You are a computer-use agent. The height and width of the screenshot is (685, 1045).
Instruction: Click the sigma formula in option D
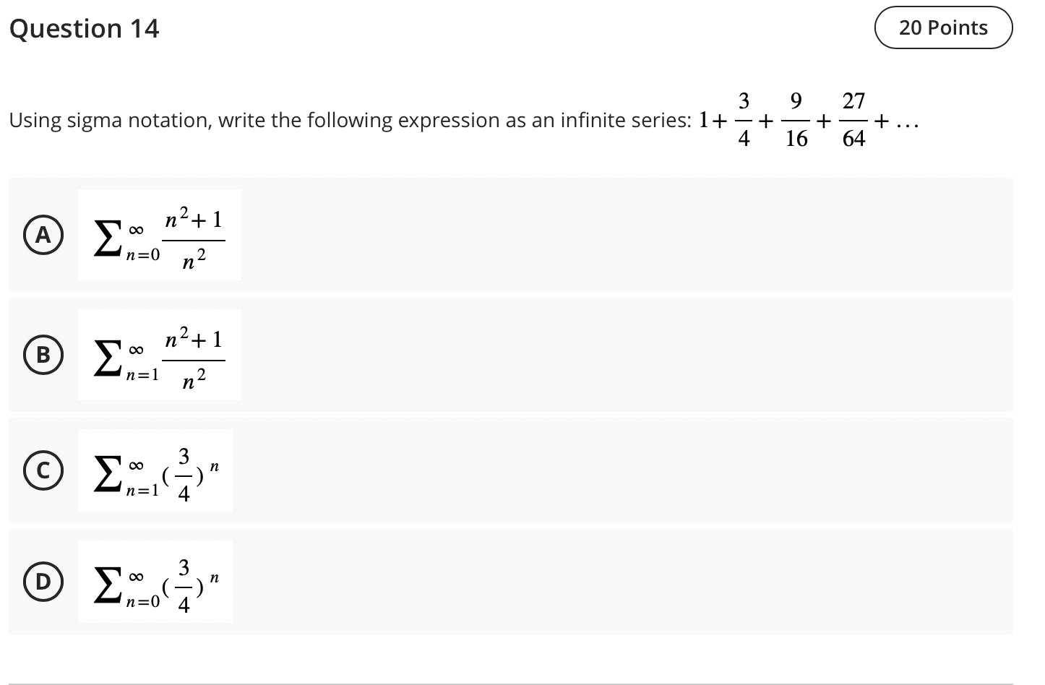click(154, 582)
